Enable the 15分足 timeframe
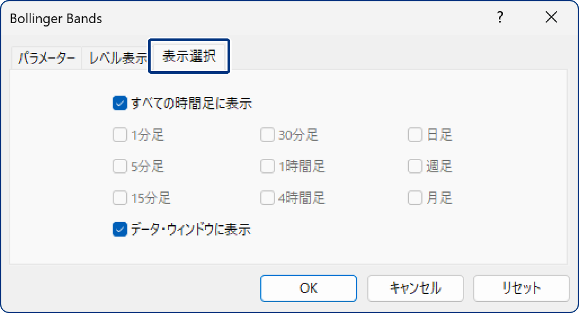Image resolution: width=579 pixels, height=313 pixels. click(119, 198)
